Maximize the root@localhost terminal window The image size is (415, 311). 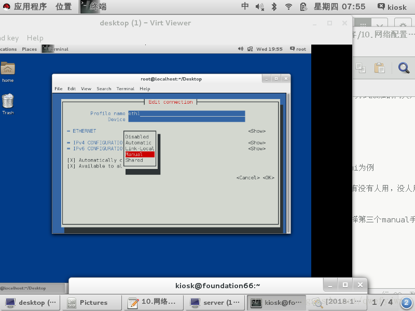pyautogui.click(x=276, y=79)
